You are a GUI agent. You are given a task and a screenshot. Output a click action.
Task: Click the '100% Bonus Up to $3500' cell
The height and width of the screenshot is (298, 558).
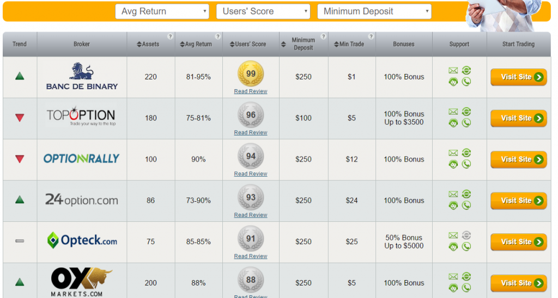[404, 118]
